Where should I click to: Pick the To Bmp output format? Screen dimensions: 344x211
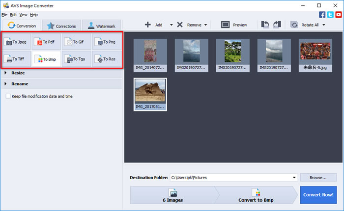tap(46, 59)
